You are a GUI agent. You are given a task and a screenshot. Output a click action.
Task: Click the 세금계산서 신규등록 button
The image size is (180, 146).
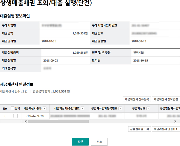137,99
